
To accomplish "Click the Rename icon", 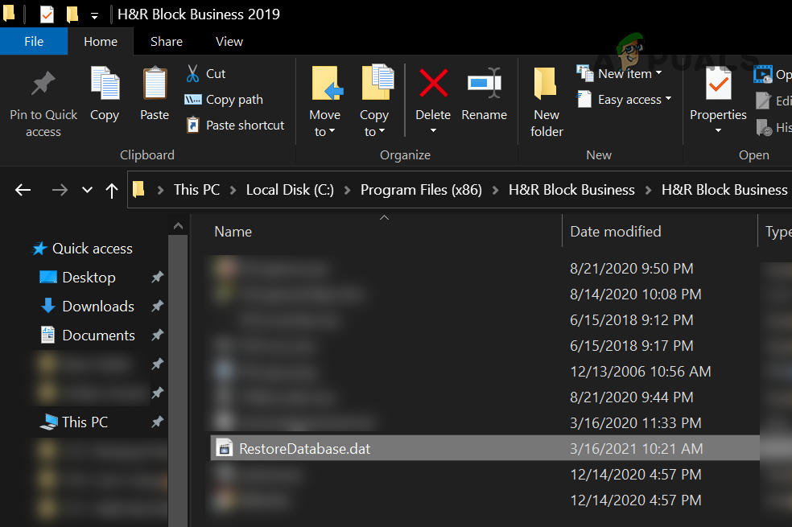I will (485, 84).
